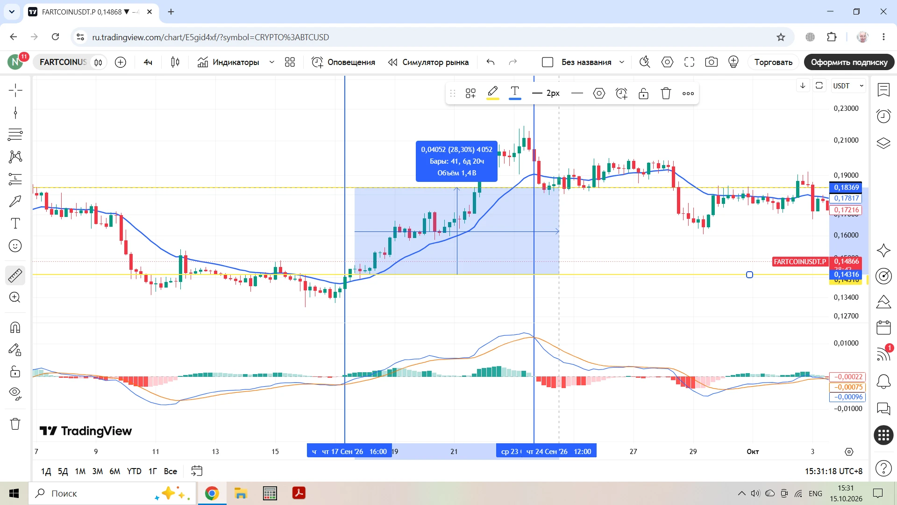Open the 4ч timeframe selector
Viewport: 897px width, 505px height.
148,62
